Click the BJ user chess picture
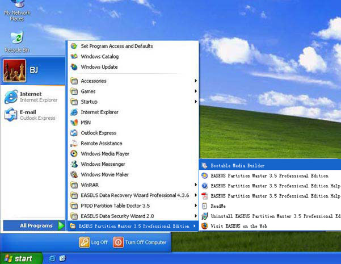Viewport: 341px width, 264px height. point(14,70)
